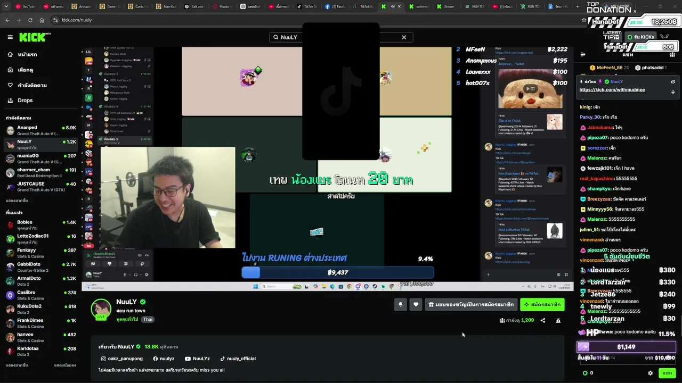Image resolution: width=682 pixels, height=383 pixels.
Task: Follow NuuLY with the heart button
Action: pyautogui.click(x=416, y=304)
